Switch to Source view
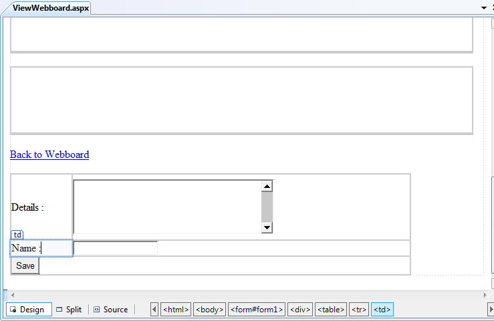The width and height of the screenshot is (494, 321). (111, 310)
